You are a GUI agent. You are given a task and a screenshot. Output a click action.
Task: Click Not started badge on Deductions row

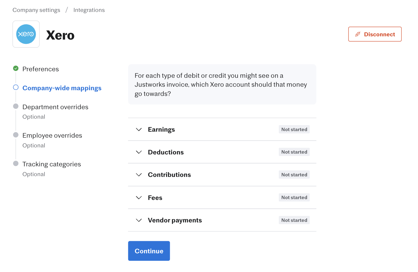click(x=294, y=152)
